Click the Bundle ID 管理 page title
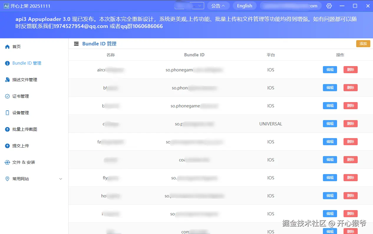Screen dimensions: 373x234 [99, 44]
